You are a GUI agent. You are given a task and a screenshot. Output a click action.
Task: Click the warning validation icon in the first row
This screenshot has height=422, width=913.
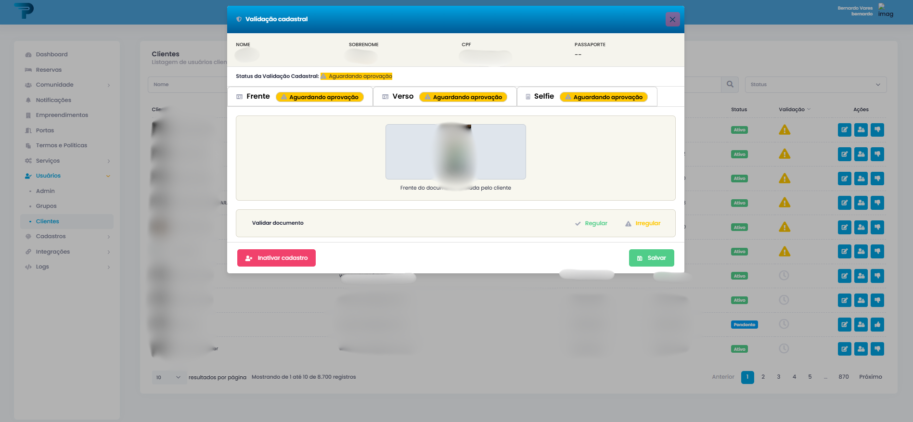[784, 130]
